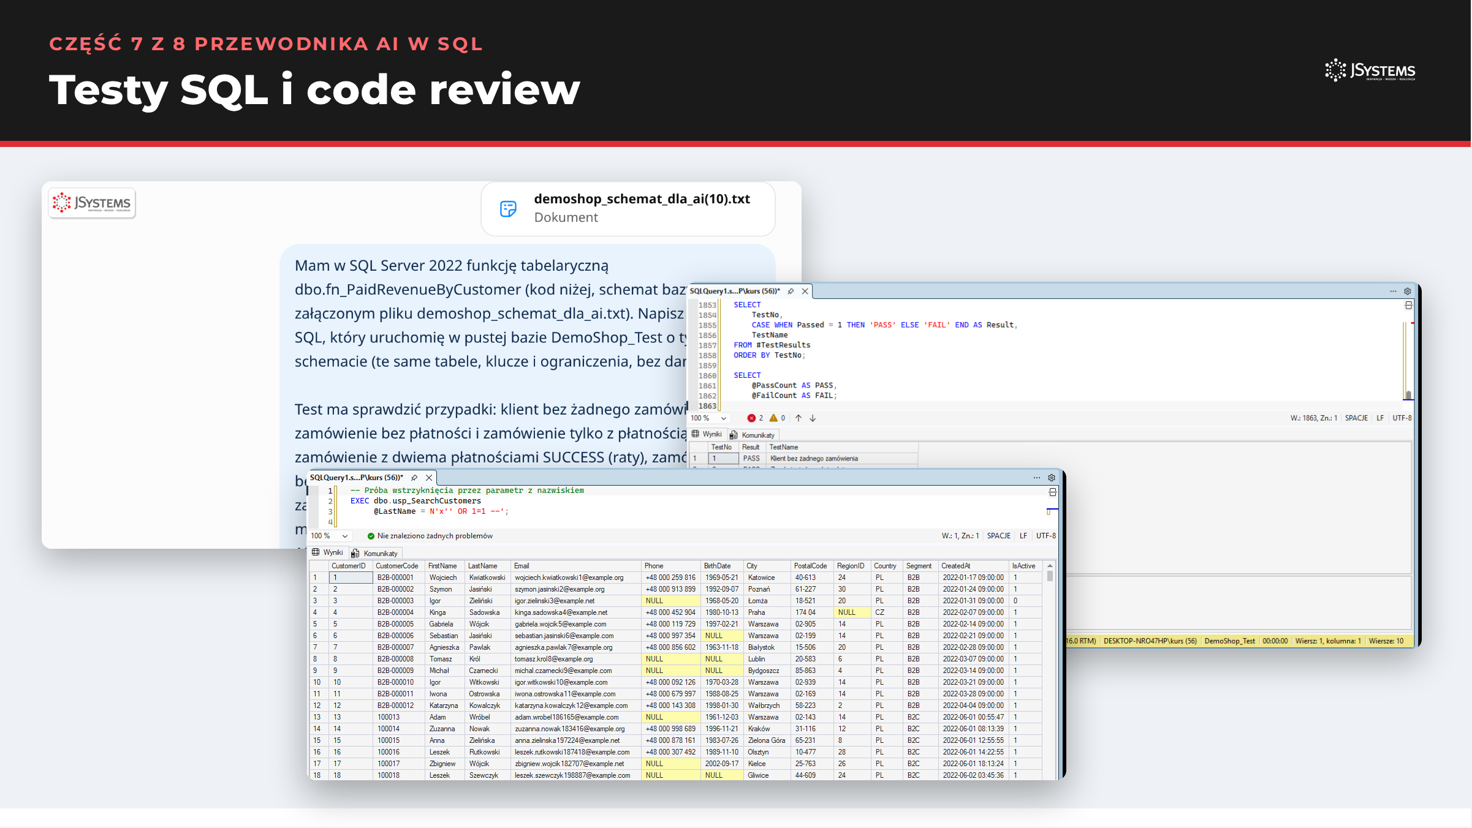The image size is (1472, 828).
Task: Place cursor on the 'ORDER BY TestNo;' code line
Action: click(769, 355)
